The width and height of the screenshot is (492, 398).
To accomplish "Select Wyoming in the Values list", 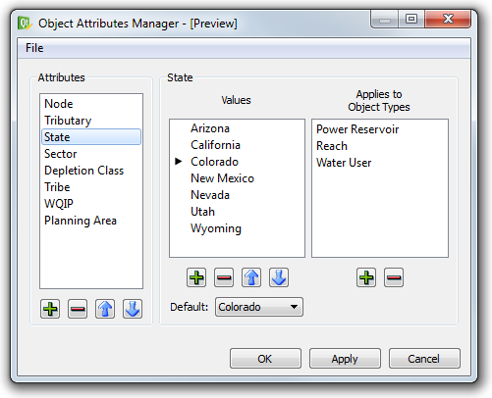I will pyautogui.click(x=216, y=228).
